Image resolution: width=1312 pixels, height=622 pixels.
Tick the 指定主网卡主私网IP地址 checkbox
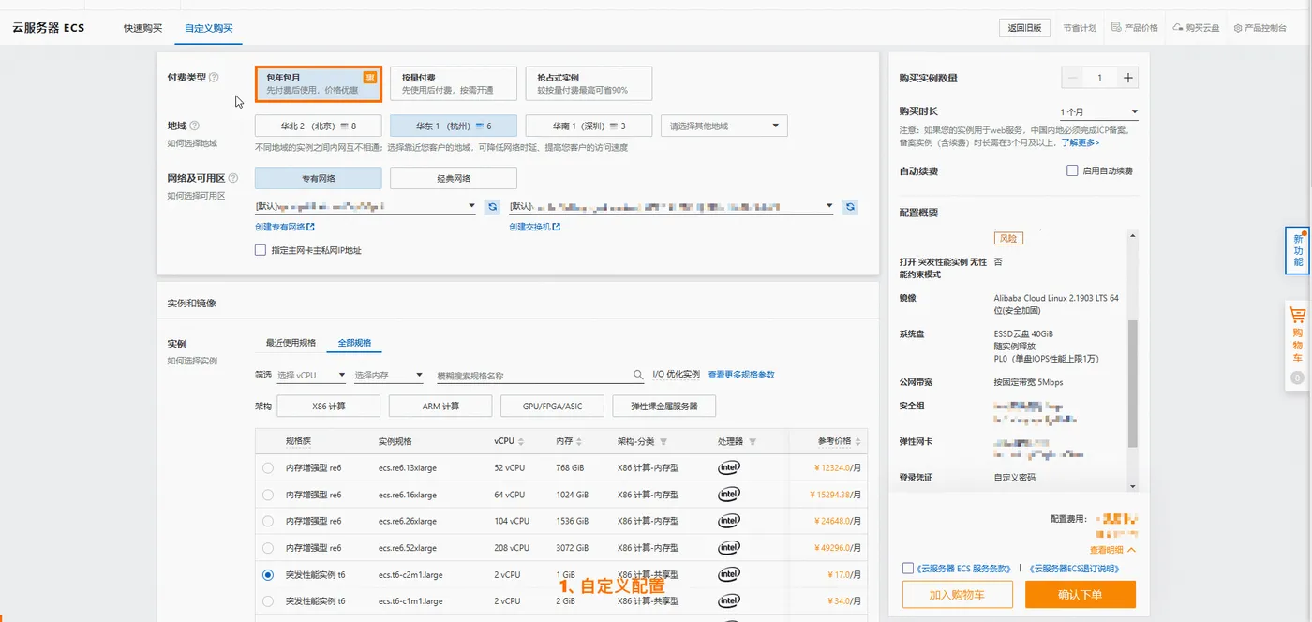(x=261, y=250)
